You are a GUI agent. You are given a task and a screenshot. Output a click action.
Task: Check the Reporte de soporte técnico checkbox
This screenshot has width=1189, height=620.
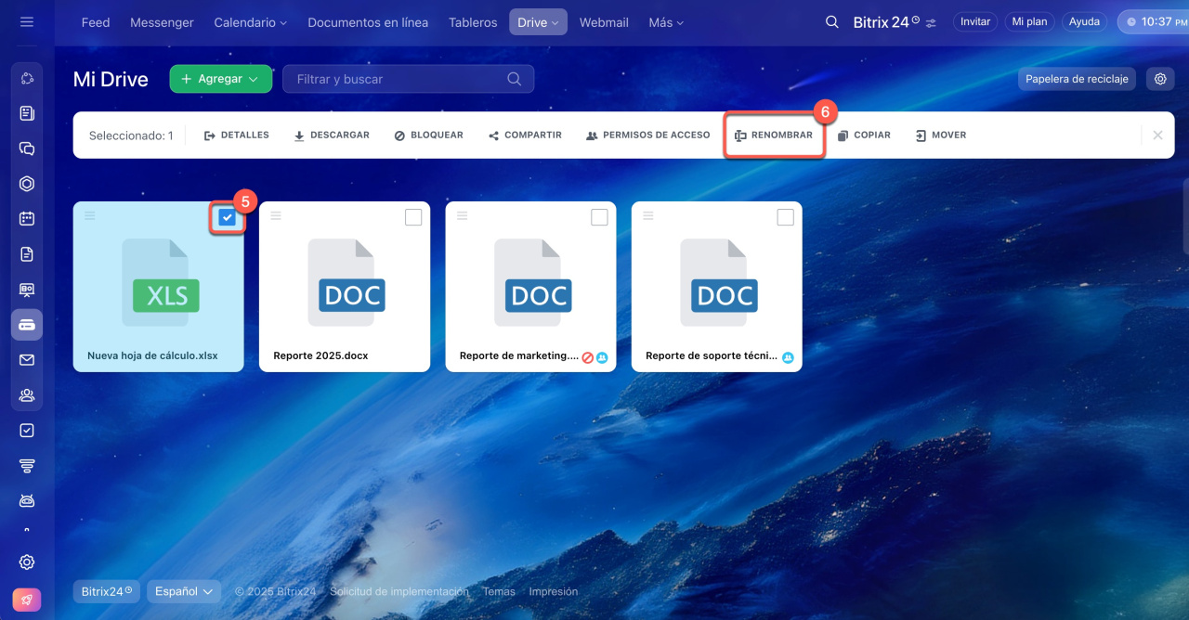tap(785, 217)
